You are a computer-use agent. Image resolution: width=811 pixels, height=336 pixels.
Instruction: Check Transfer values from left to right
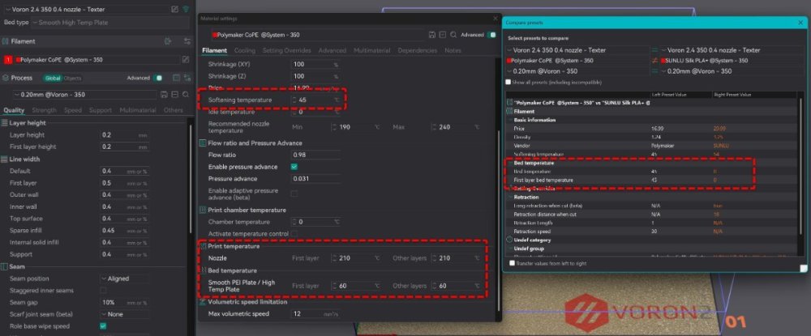pyautogui.click(x=512, y=263)
